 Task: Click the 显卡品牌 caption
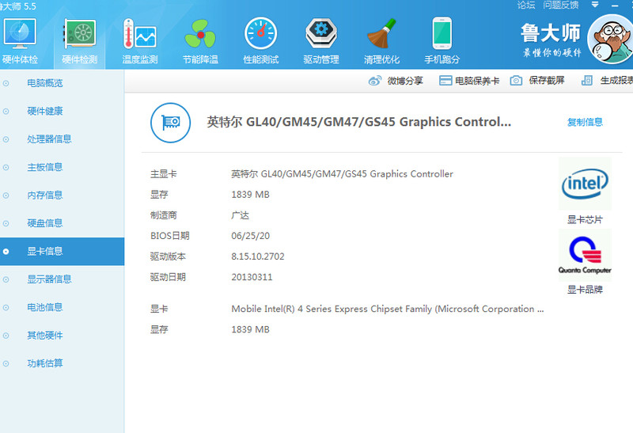pyautogui.click(x=585, y=290)
